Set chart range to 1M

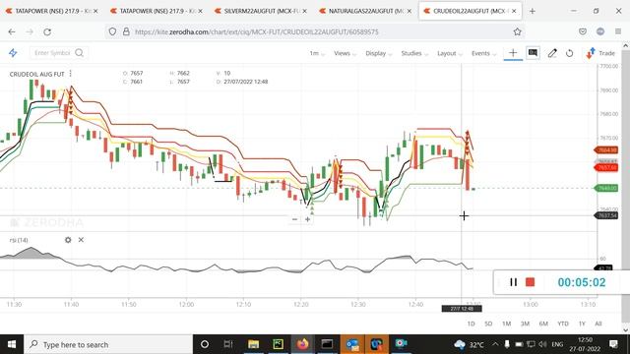coord(506,324)
